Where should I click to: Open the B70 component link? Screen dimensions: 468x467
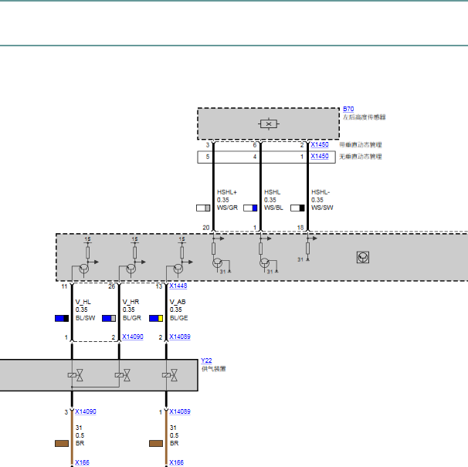348,109
